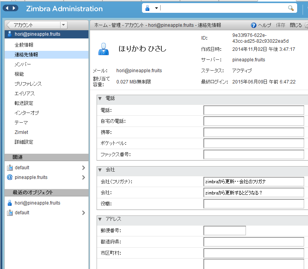Open the search type dropdown arrow
Image resolution: width=308 pixels, height=269 pixels.
tap(156, 8)
